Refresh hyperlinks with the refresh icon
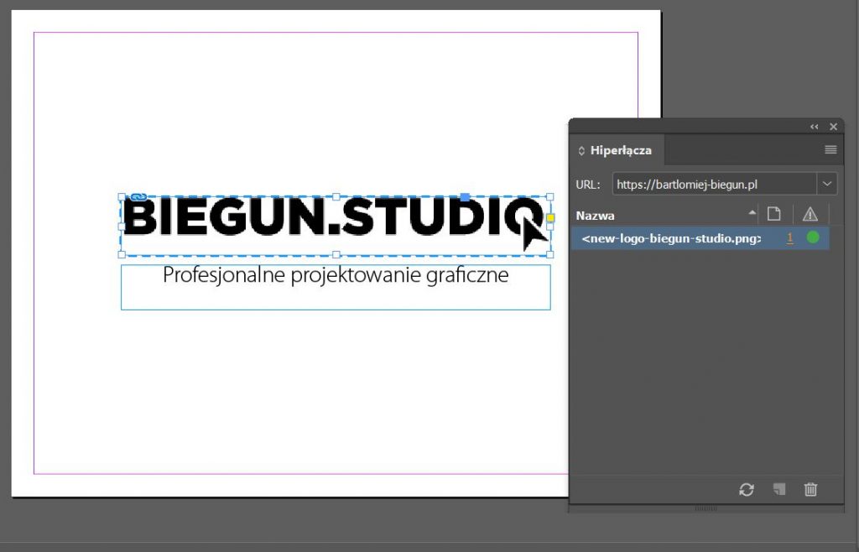 (746, 489)
